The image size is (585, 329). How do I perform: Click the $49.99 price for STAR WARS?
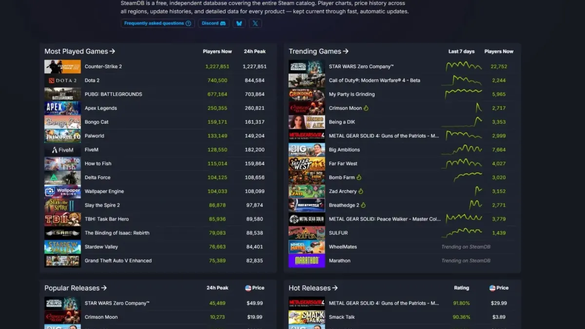pyautogui.click(x=254, y=303)
